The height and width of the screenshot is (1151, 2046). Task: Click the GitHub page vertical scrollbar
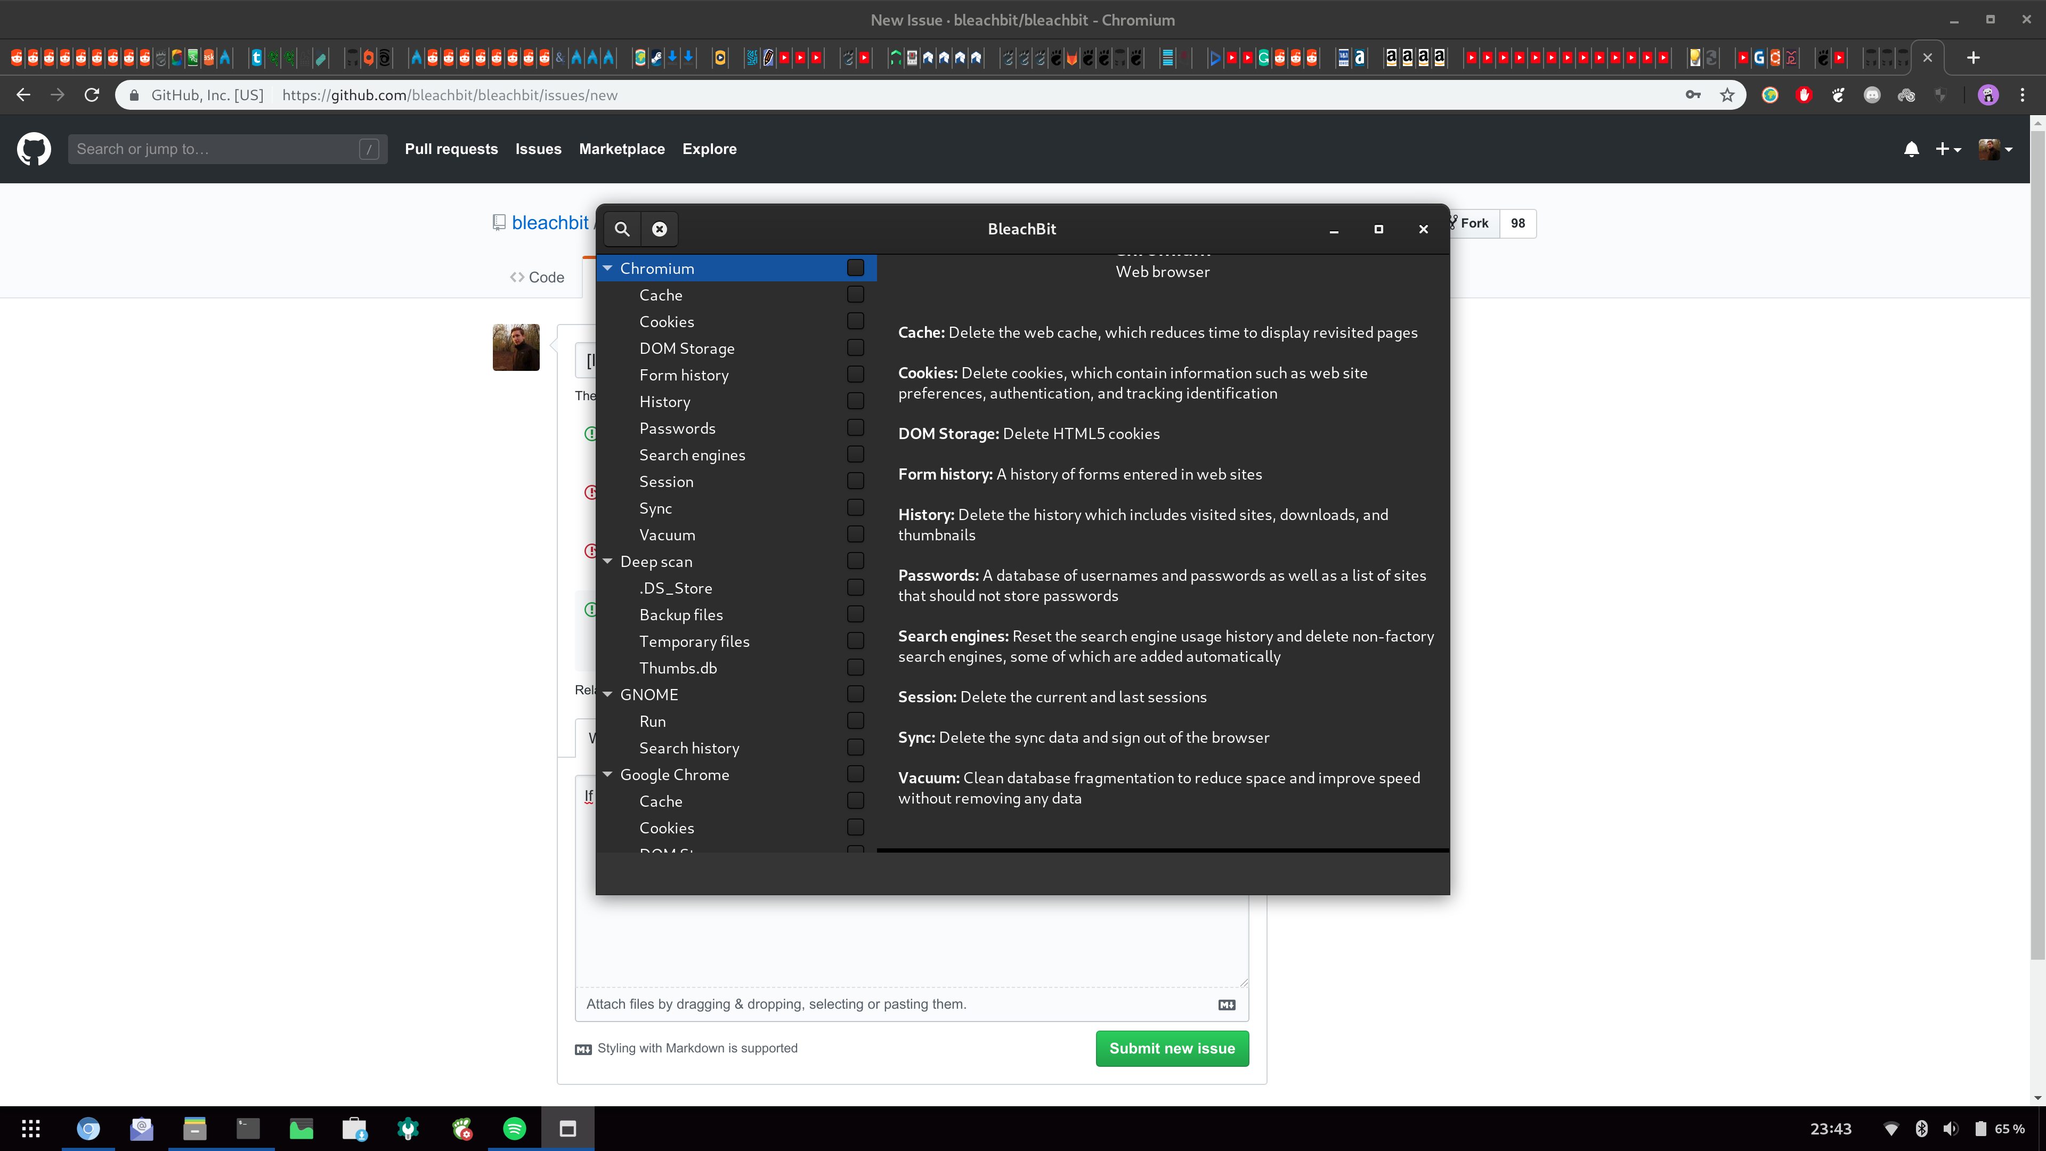pyautogui.click(x=2038, y=545)
